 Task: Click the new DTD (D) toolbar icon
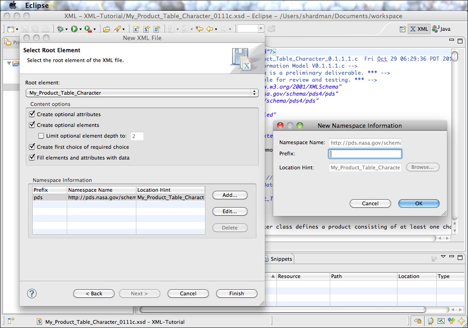pos(157,29)
